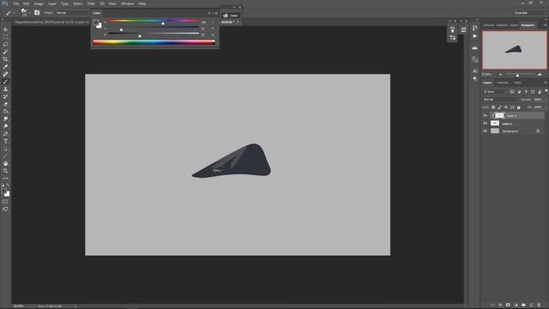Toggle lock position
The width and height of the screenshot is (549, 309).
pyautogui.click(x=506, y=107)
